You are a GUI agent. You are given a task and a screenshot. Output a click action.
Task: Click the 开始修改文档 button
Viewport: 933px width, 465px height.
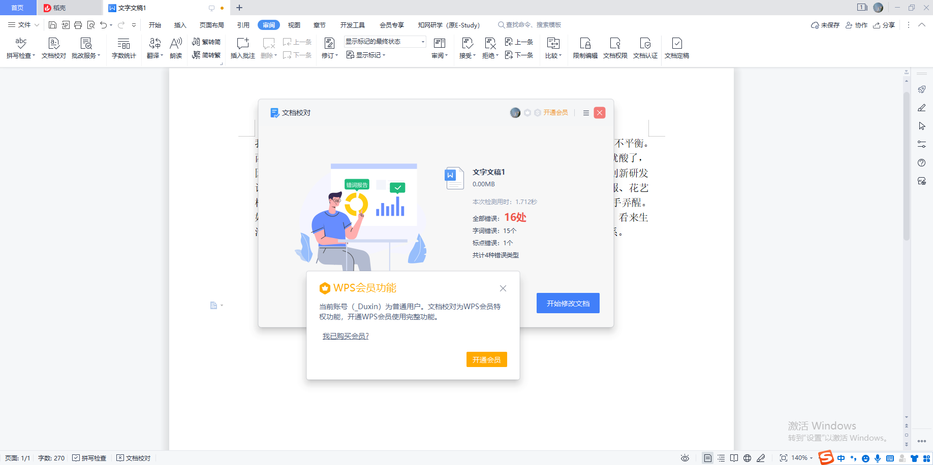click(568, 303)
